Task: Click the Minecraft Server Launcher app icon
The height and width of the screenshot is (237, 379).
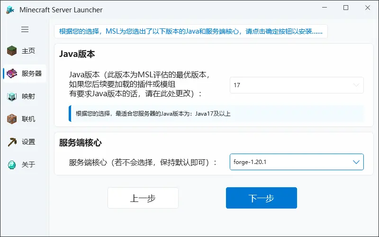Action: (x=10, y=9)
